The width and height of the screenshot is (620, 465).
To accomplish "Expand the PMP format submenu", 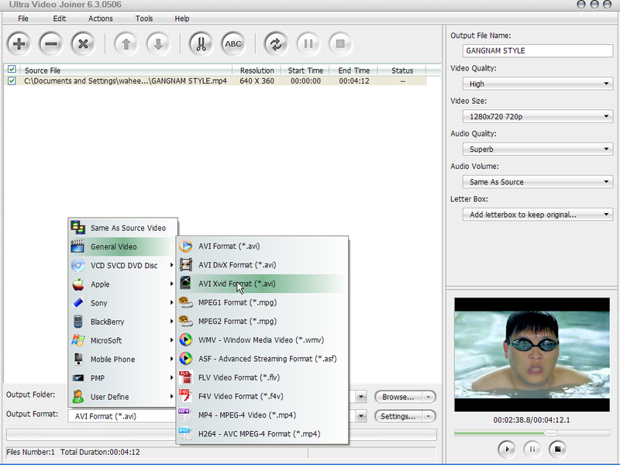I will (123, 378).
